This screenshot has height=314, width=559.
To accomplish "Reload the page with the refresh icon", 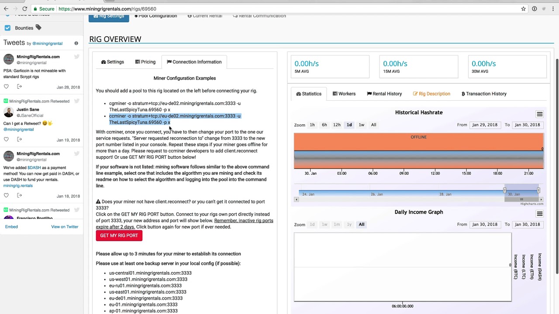I will [25, 9].
